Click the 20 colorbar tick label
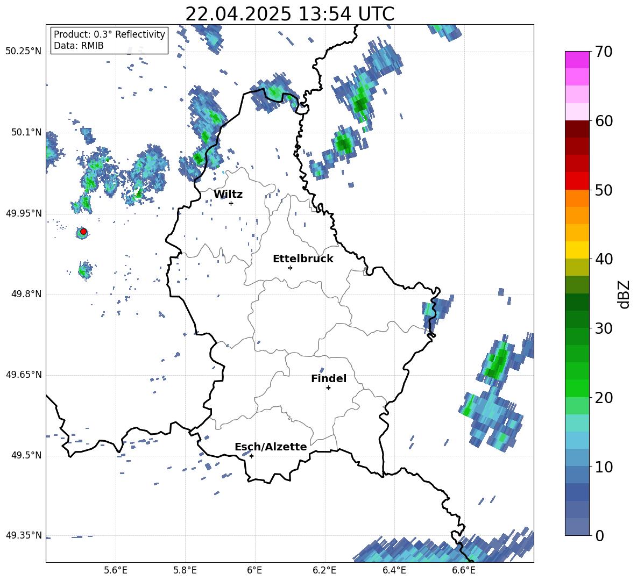Screen dimensions: 637x581 pyautogui.click(x=604, y=397)
